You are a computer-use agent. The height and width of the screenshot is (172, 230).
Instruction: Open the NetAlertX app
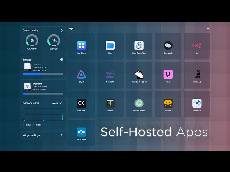(x=110, y=75)
